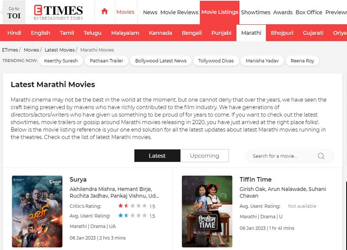Open Movie Reviews menu item

click(179, 13)
